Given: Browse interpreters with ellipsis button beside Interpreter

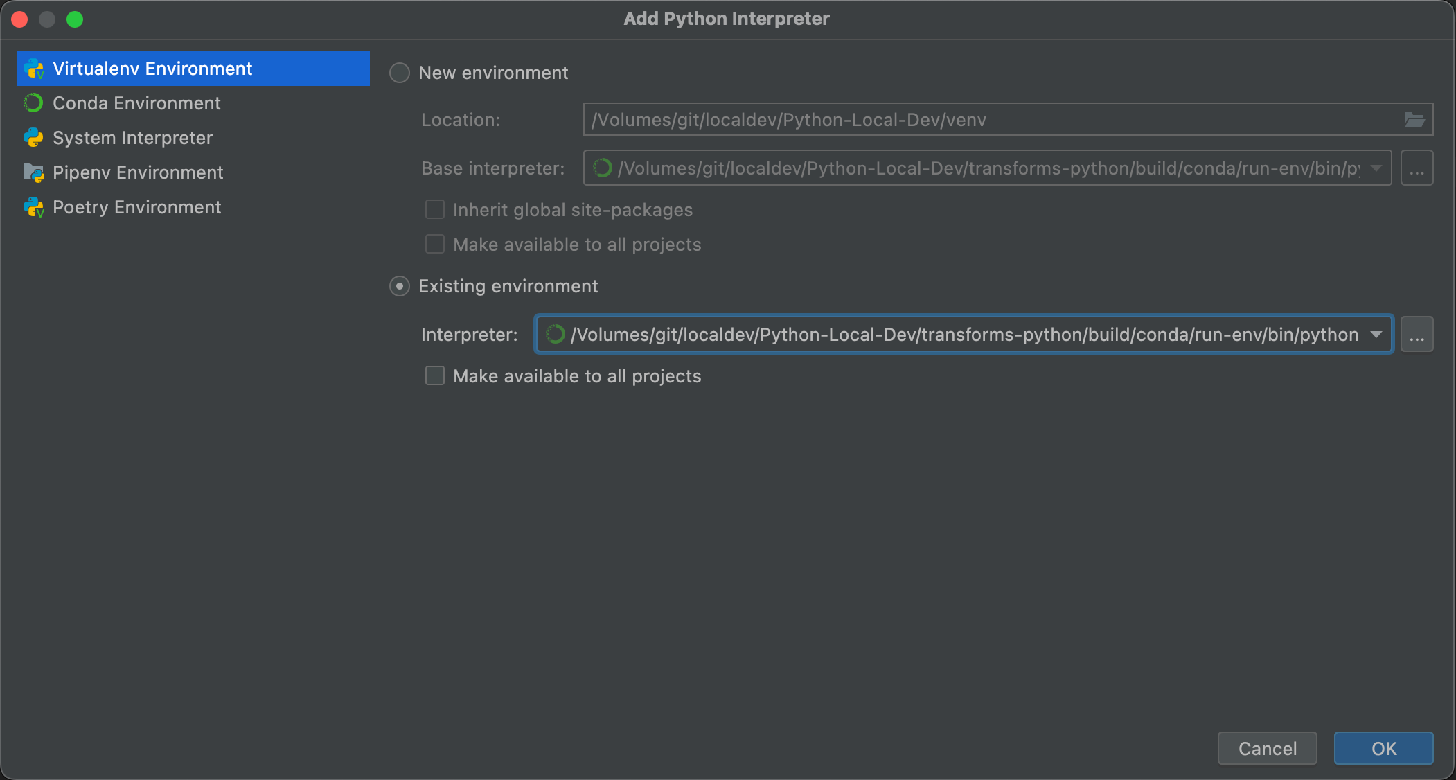Looking at the screenshot, I should [1417, 334].
